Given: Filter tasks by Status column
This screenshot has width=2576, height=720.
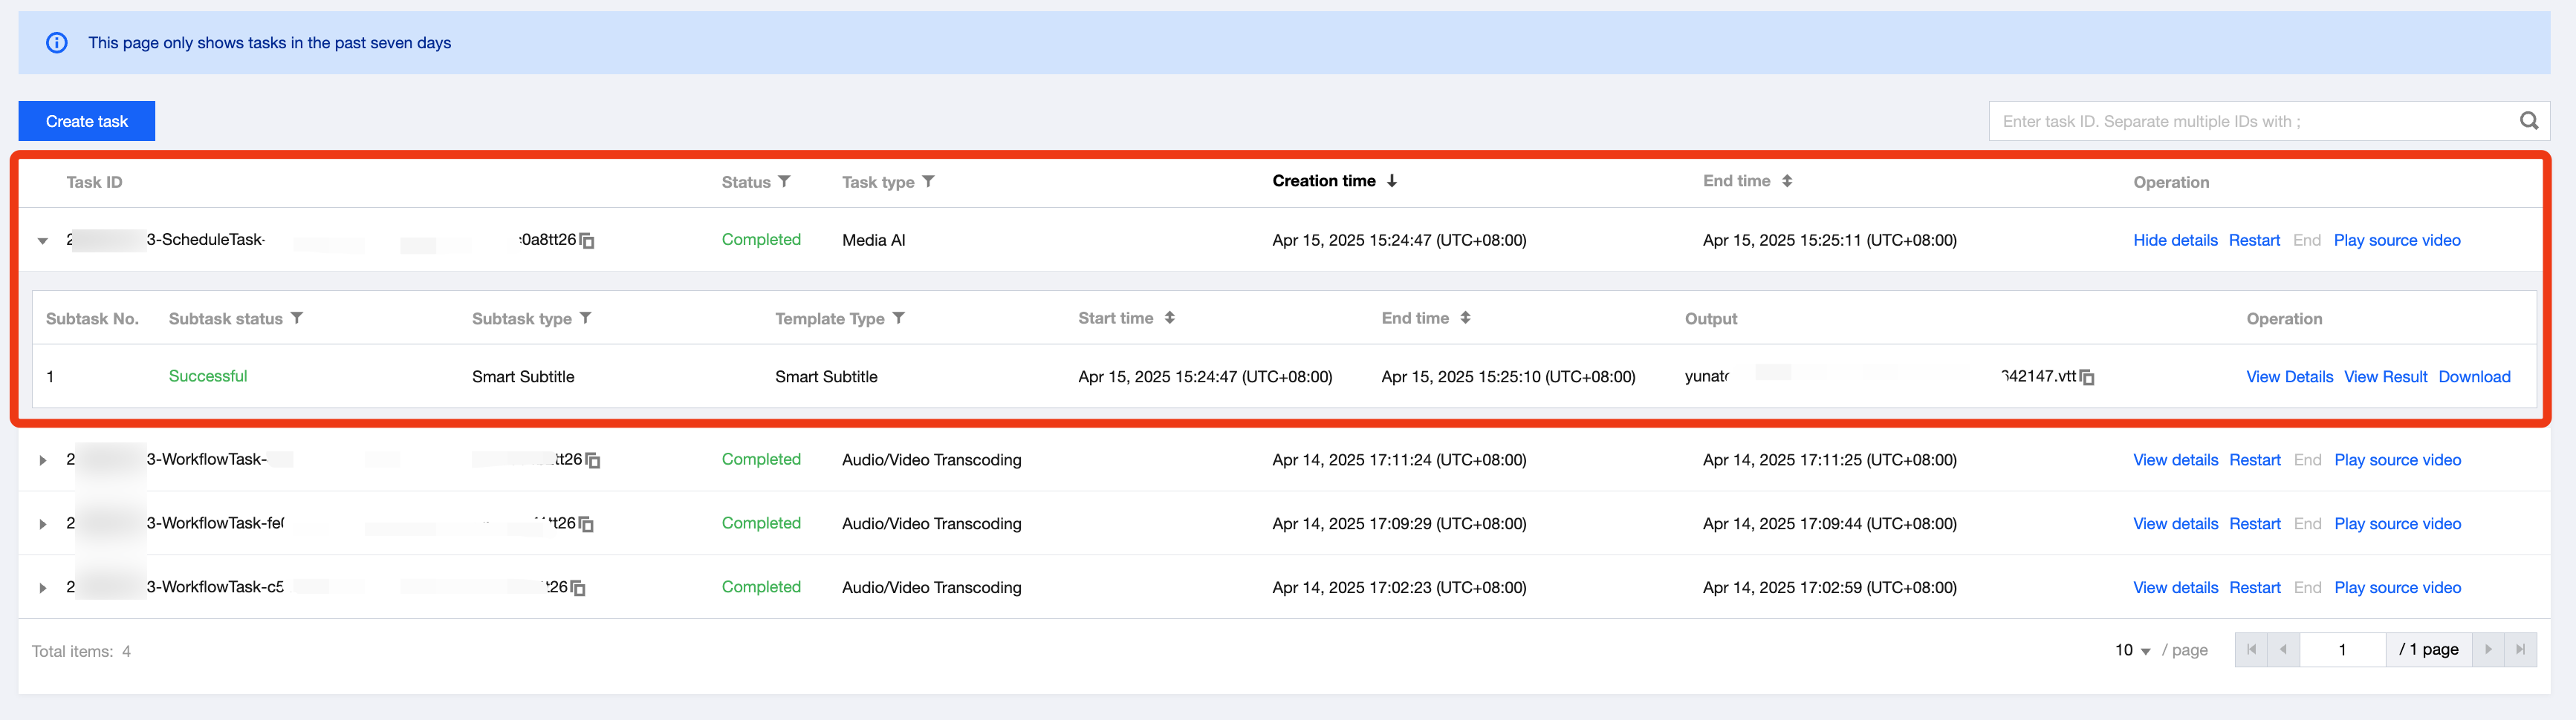Looking at the screenshot, I should (784, 182).
